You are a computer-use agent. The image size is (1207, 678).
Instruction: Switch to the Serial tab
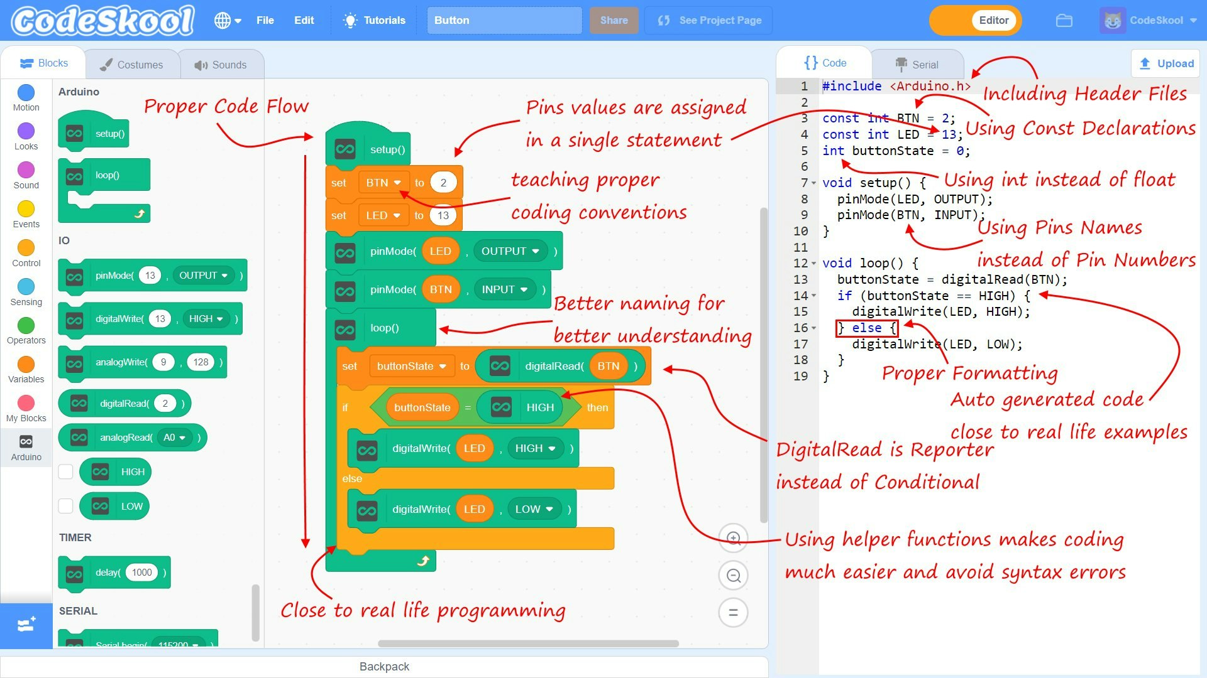pyautogui.click(x=917, y=64)
